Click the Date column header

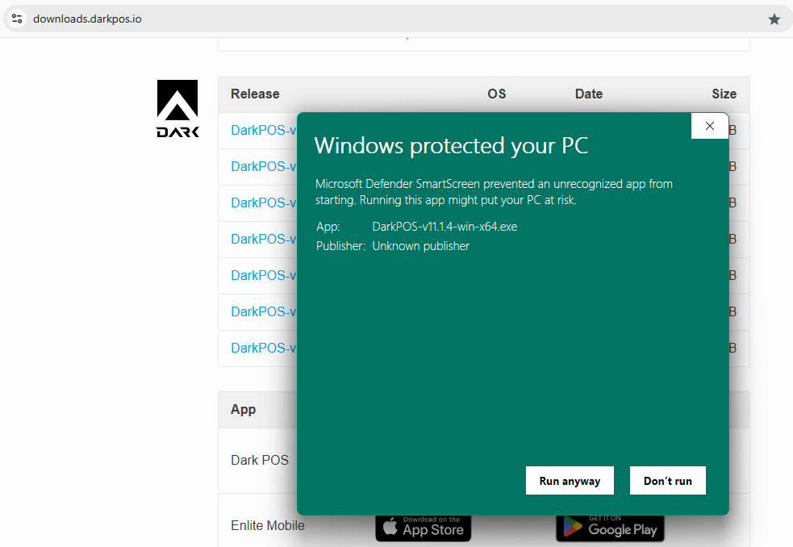pyautogui.click(x=589, y=94)
